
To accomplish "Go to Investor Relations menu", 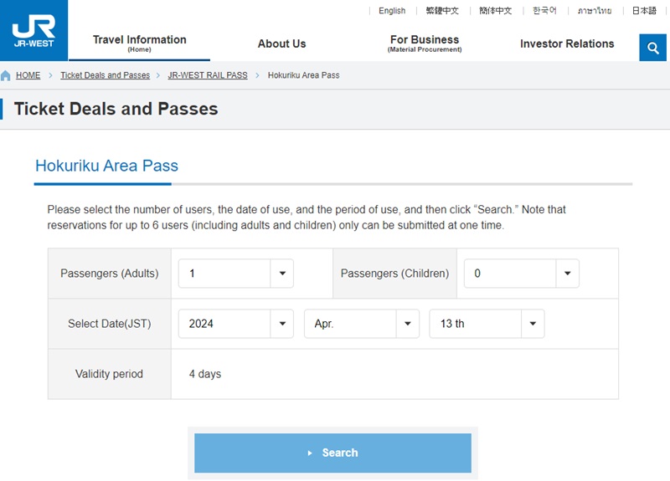I will point(567,43).
